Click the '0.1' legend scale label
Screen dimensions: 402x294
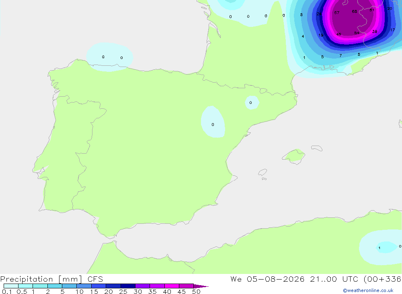[6, 292]
